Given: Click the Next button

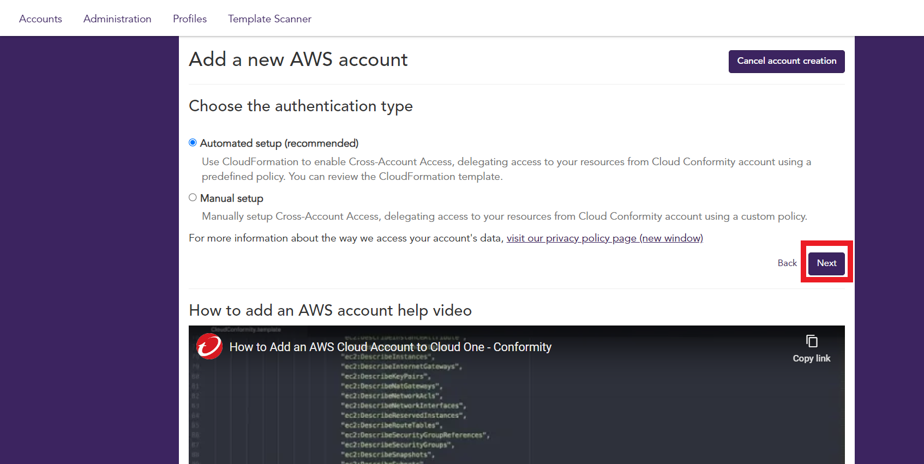Looking at the screenshot, I should click(x=826, y=263).
